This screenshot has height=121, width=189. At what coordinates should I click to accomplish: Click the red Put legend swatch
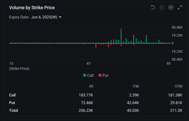[x=100, y=75]
